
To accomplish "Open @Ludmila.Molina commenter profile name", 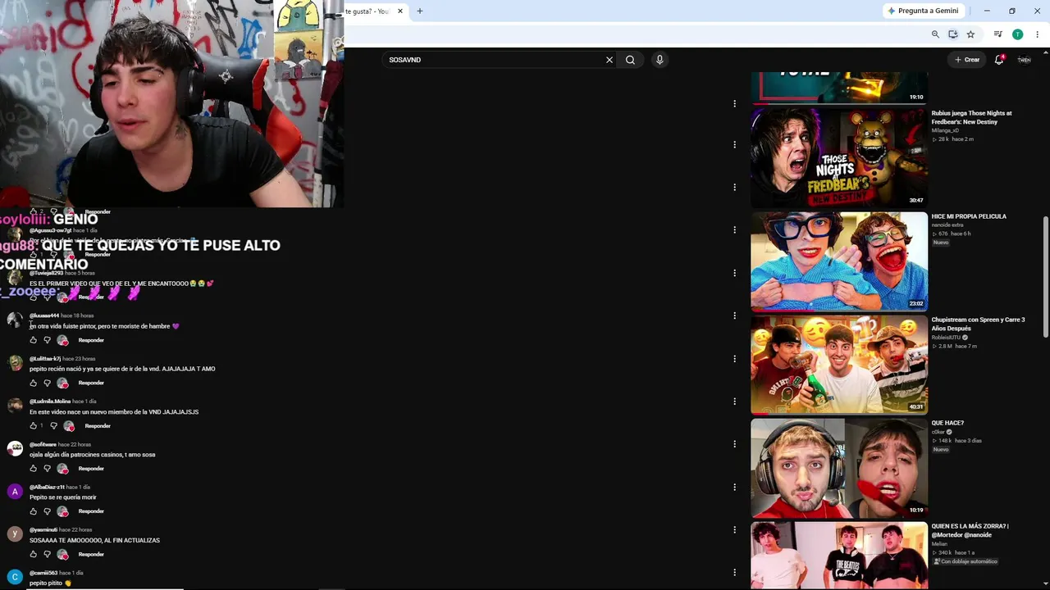I will 50,402.
